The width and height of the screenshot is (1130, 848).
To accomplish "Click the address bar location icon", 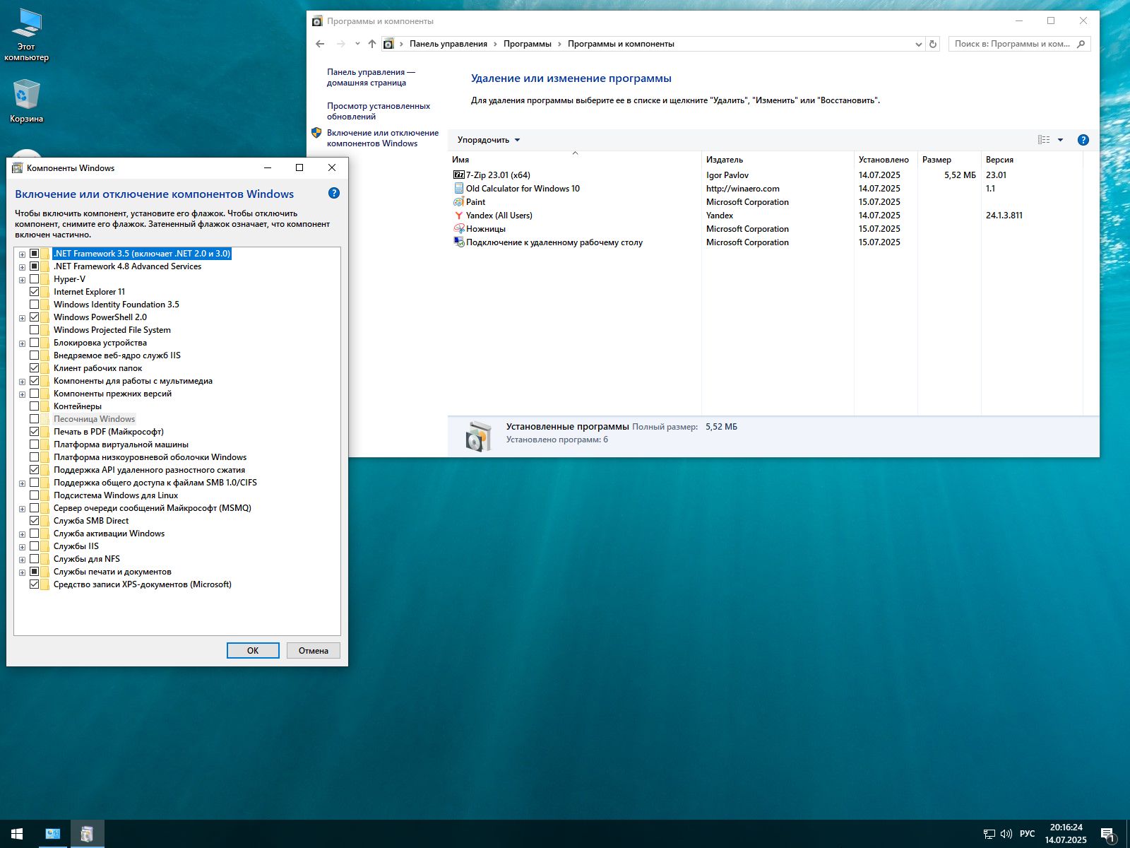I will click(x=388, y=44).
